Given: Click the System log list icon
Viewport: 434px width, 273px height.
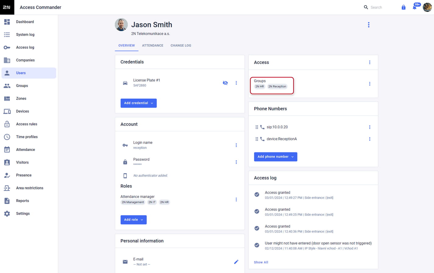Looking at the screenshot, I should coord(7,35).
